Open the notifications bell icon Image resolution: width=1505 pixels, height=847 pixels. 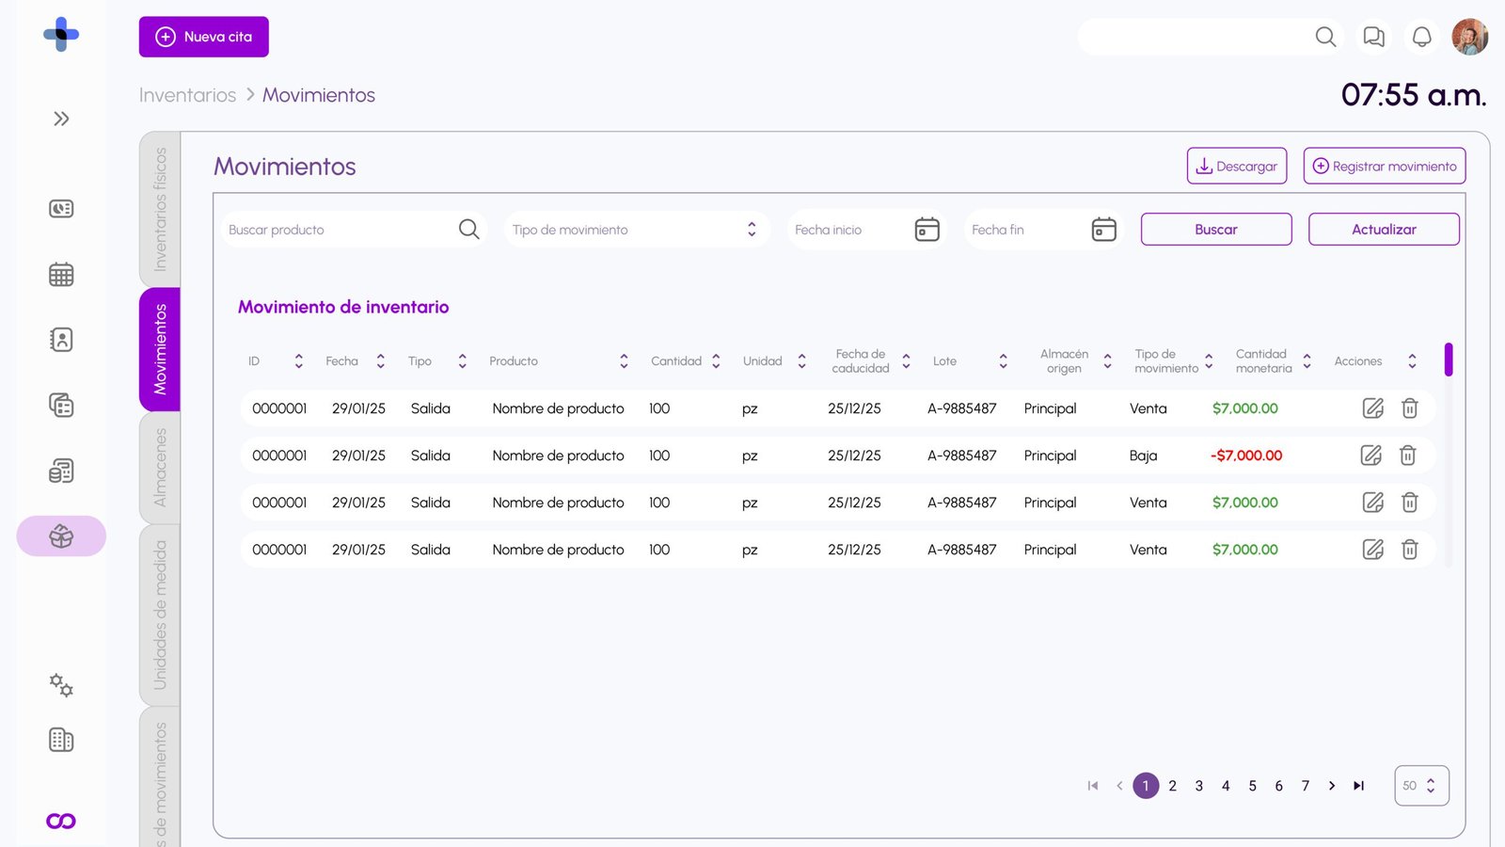click(1421, 37)
